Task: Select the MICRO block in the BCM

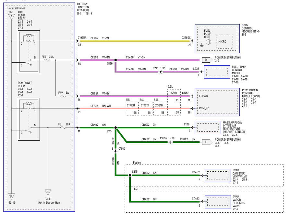Action: click(225, 42)
